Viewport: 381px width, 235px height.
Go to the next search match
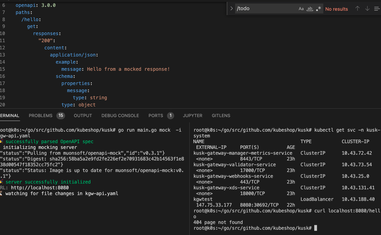[367, 9]
